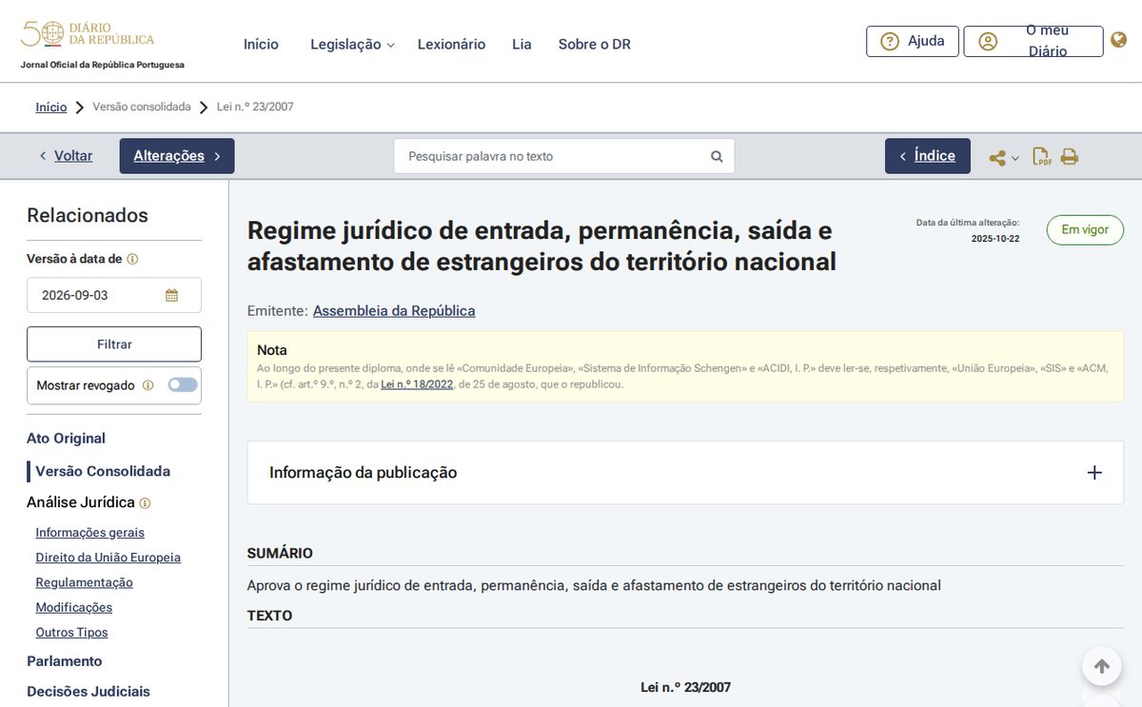Go to Início in the top menu
1142x707 pixels.
coord(261,45)
